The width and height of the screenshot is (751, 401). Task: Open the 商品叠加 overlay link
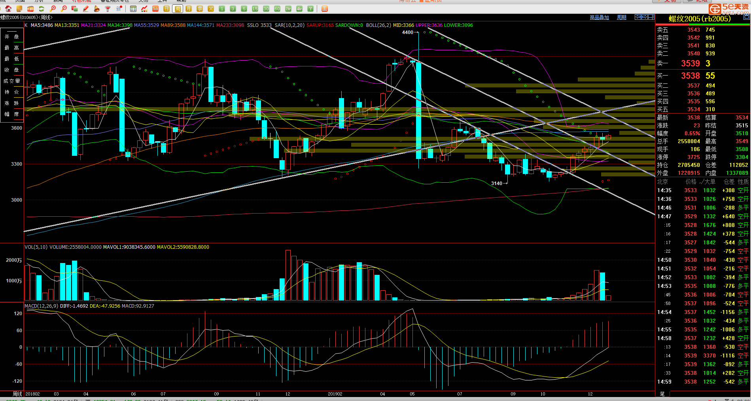pyautogui.click(x=599, y=17)
